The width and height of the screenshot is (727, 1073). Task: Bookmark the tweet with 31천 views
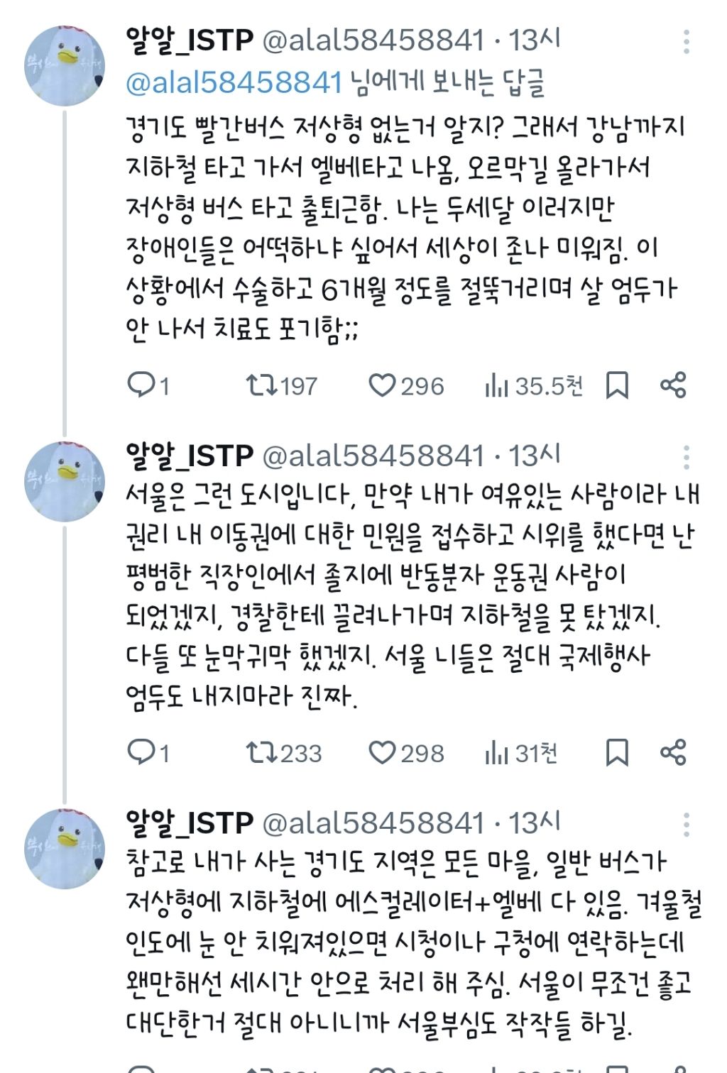tap(617, 752)
